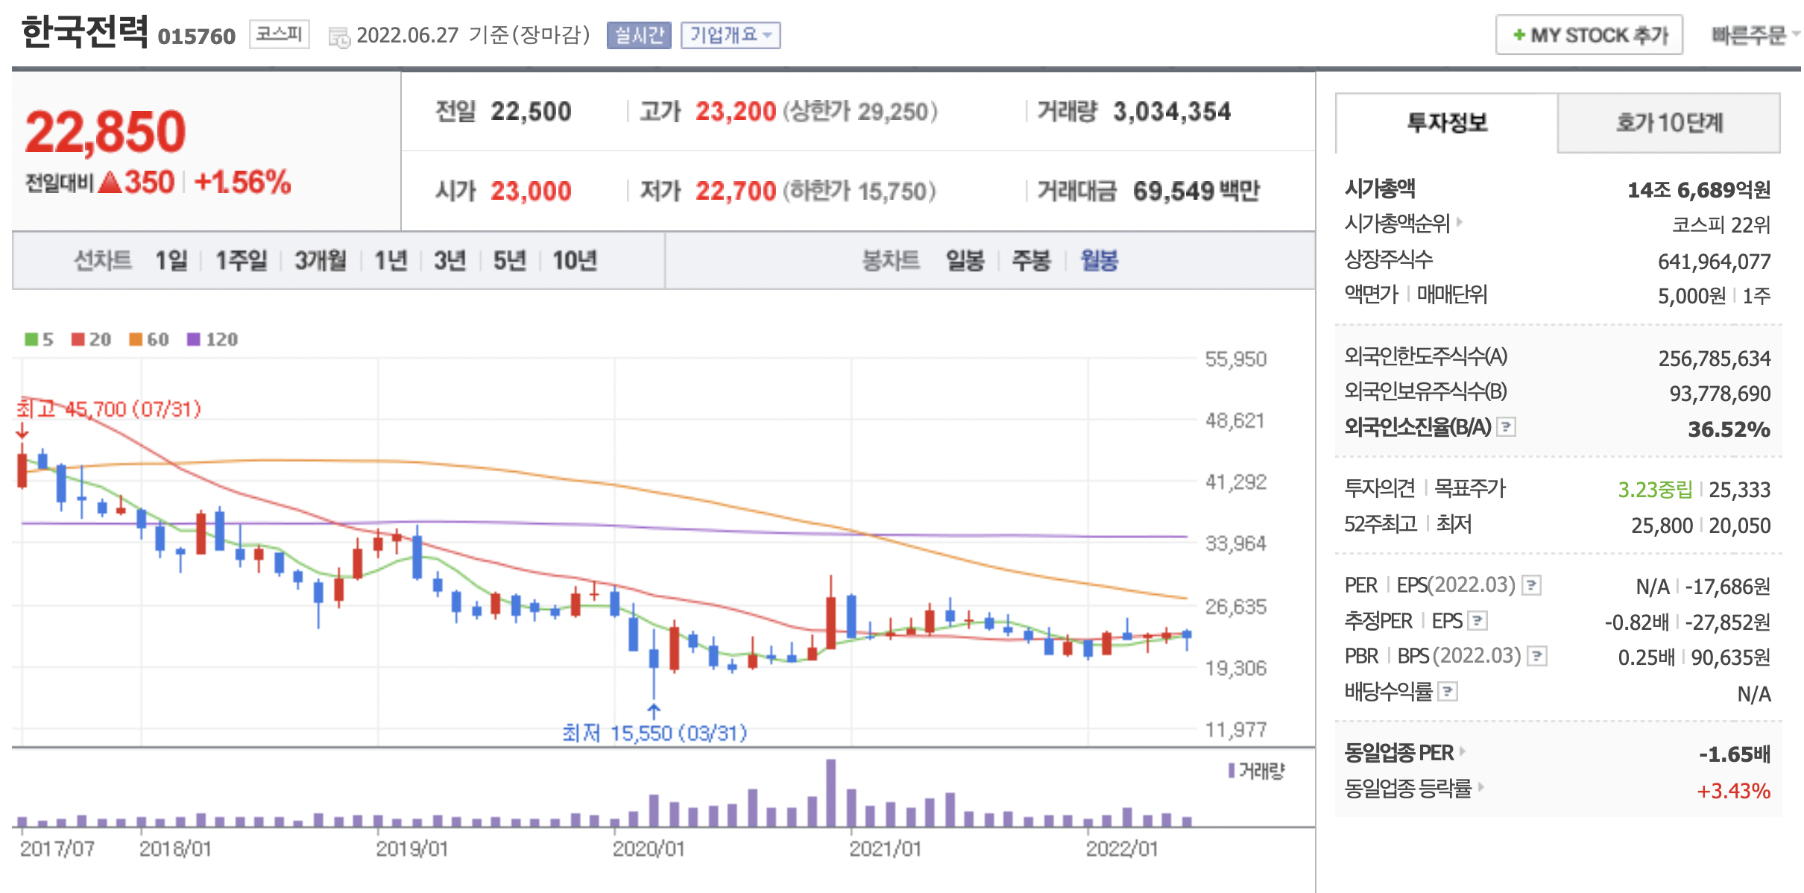Click the 전일 value 22,500
The width and height of the screenshot is (1804, 893).
(x=531, y=112)
